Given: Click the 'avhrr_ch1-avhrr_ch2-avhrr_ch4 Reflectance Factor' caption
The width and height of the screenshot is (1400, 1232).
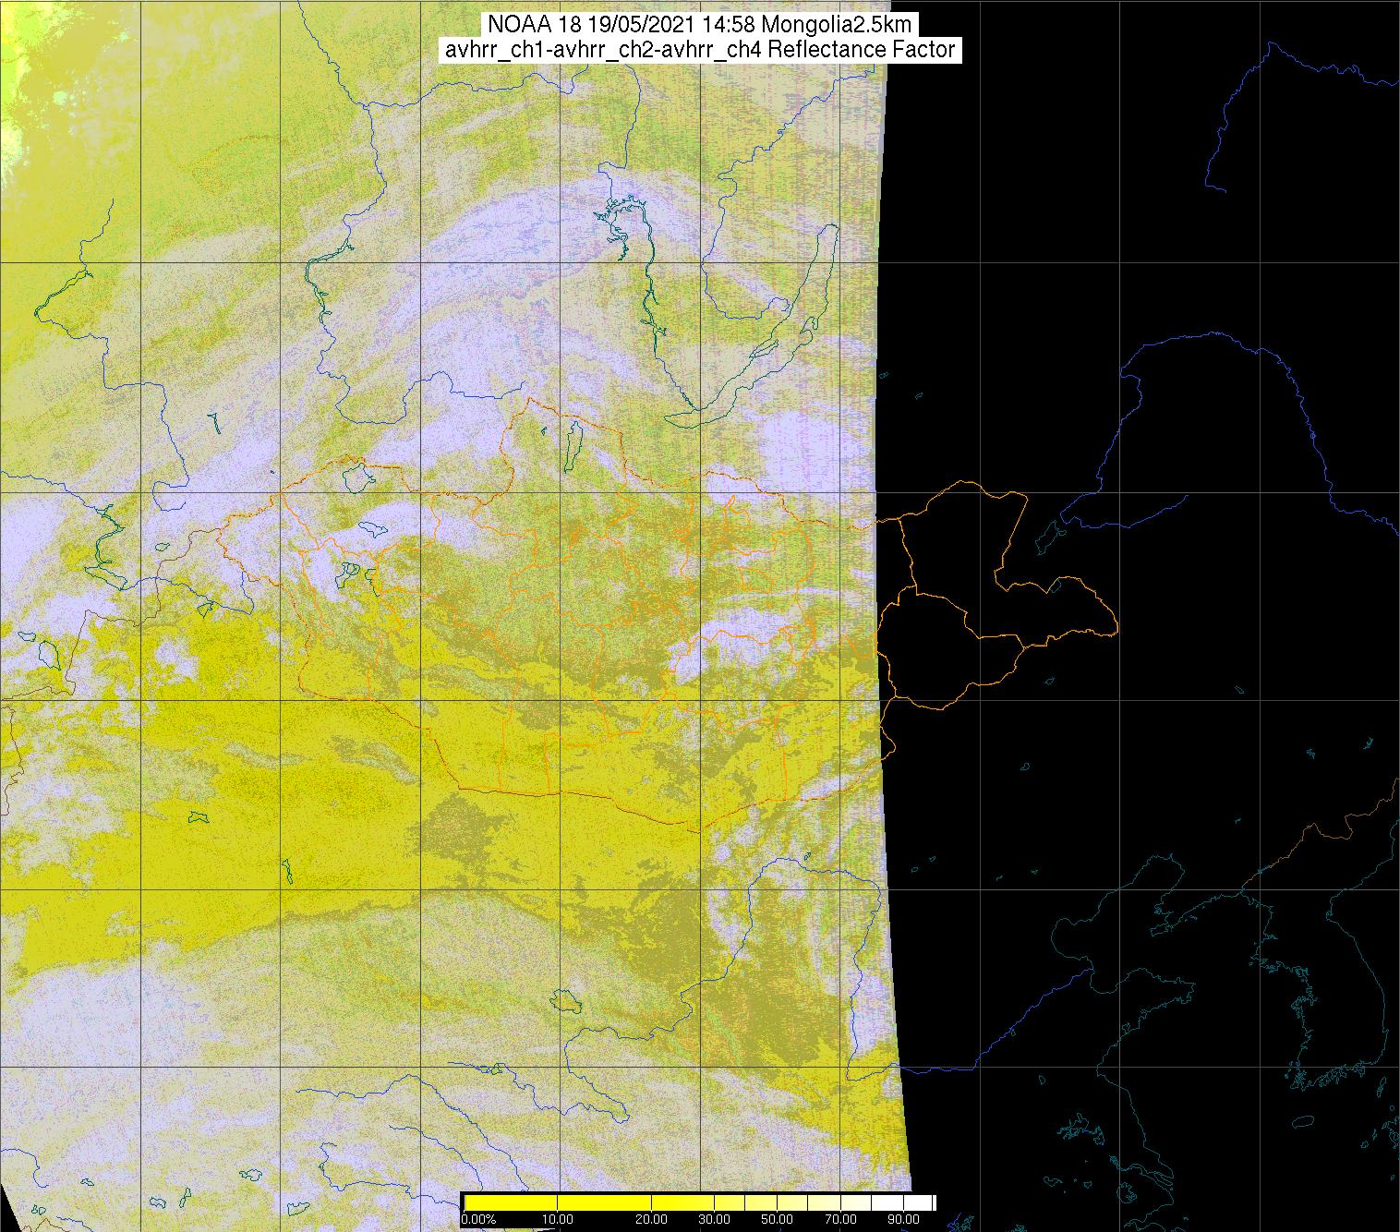Looking at the screenshot, I should tap(700, 49).
